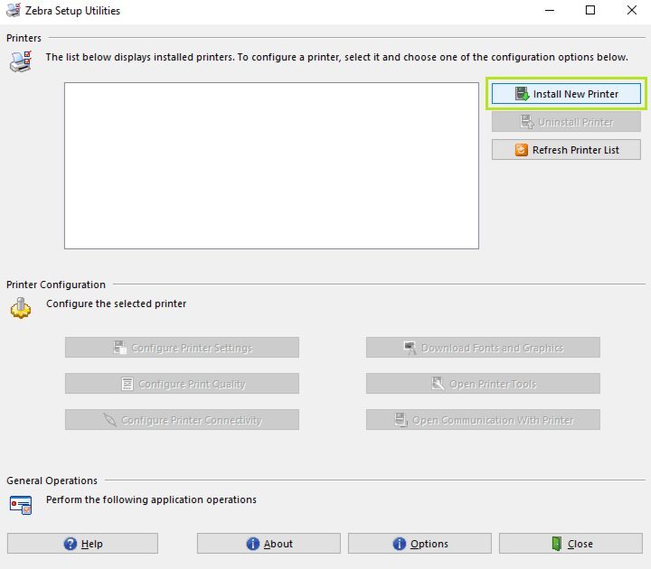Click the blue info icon on Options
The width and height of the screenshot is (651, 569).
tap(400, 544)
